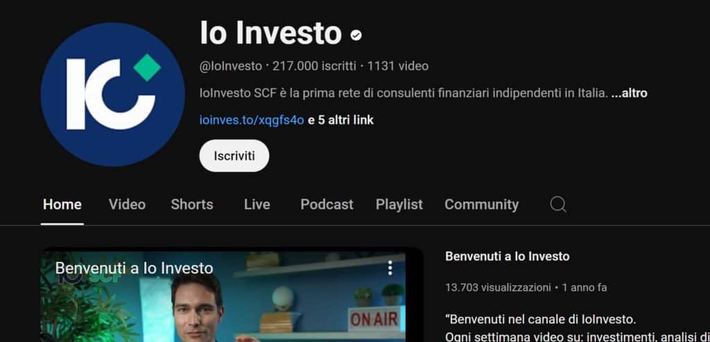Image resolution: width=710 pixels, height=342 pixels.
Task: Subscribe with the Iscriviti button
Action: (234, 156)
